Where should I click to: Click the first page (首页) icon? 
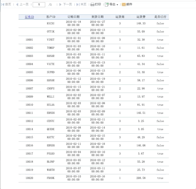pos(3,5)
